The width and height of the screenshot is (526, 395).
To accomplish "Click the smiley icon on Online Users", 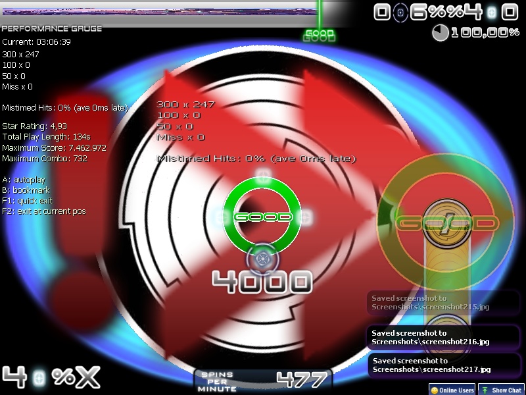I will [435, 390].
